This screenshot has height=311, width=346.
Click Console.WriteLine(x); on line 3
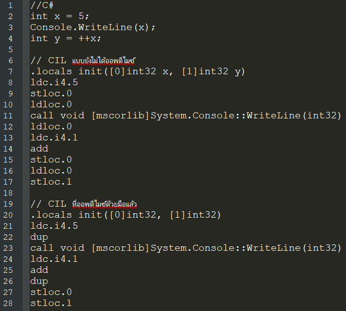(93, 28)
